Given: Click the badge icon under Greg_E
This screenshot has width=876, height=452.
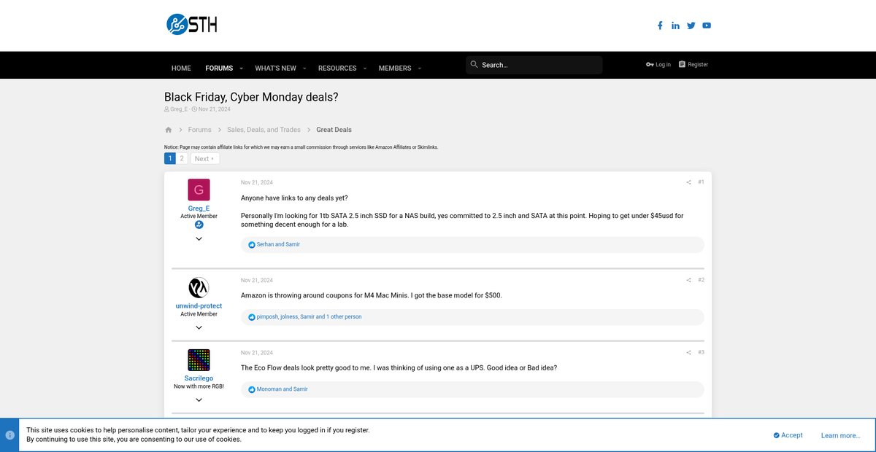Looking at the screenshot, I should [x=199, y=225].
